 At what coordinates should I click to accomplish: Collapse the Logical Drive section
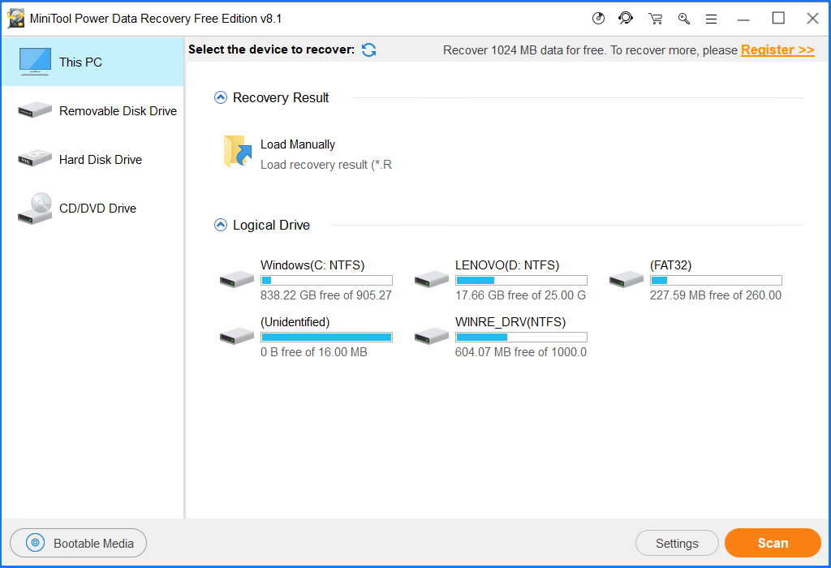(x=220, y=226)
